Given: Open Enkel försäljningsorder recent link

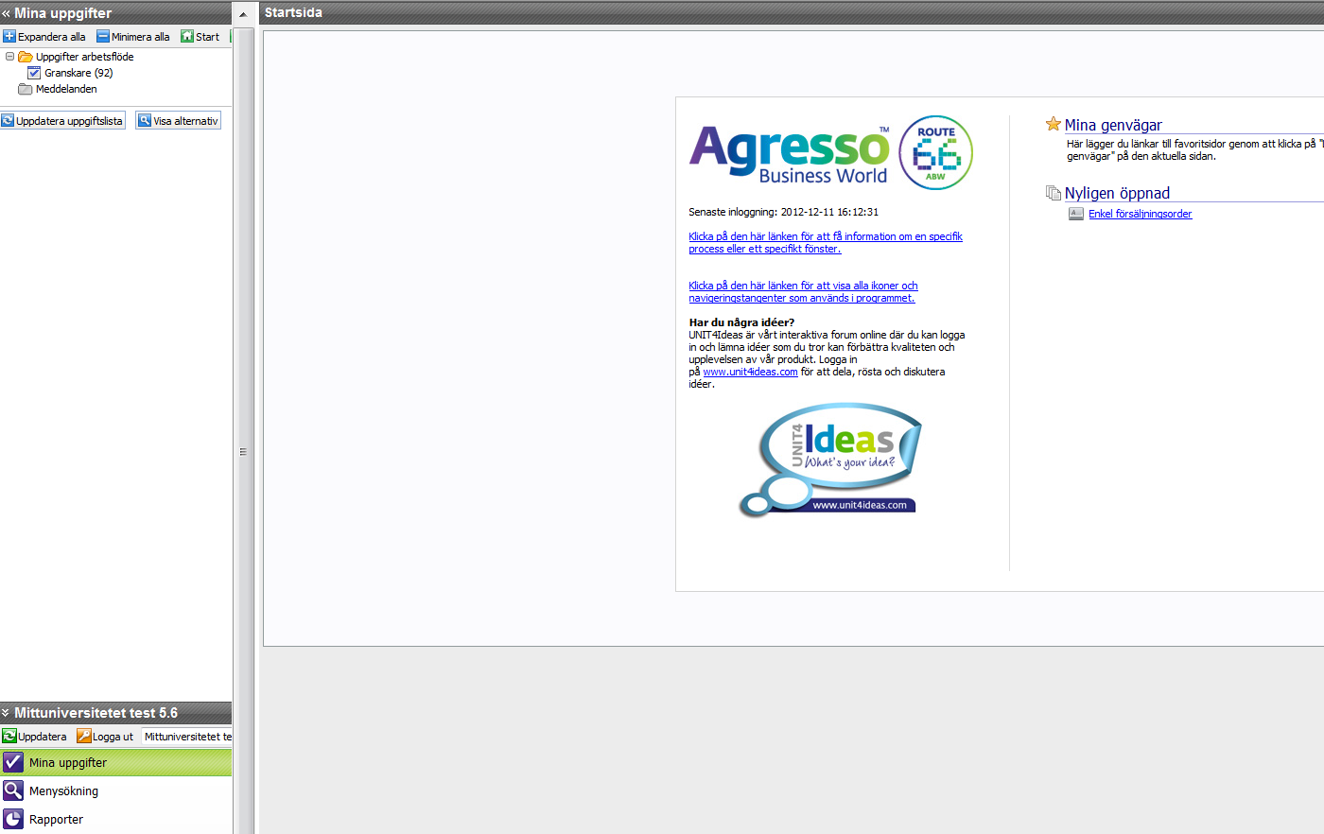Looking at the screenshot, I should (1140, 214).
